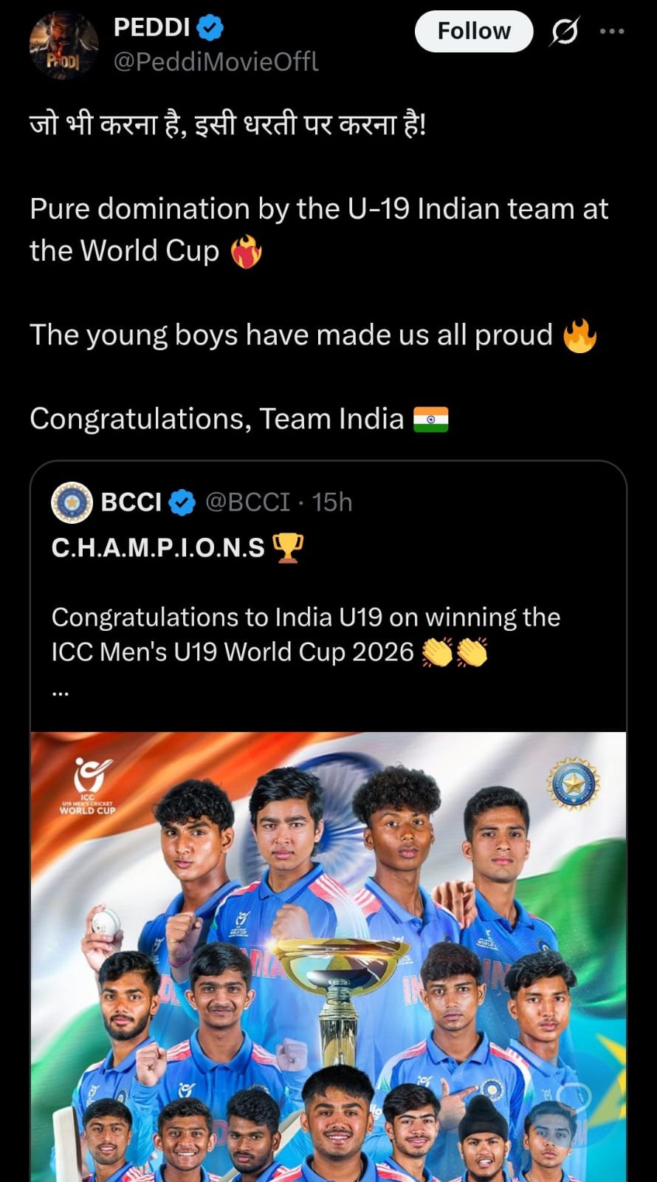
Task: Open the PEDDI profile avatar
Action: pyautogui.click(x=63, y=46)
